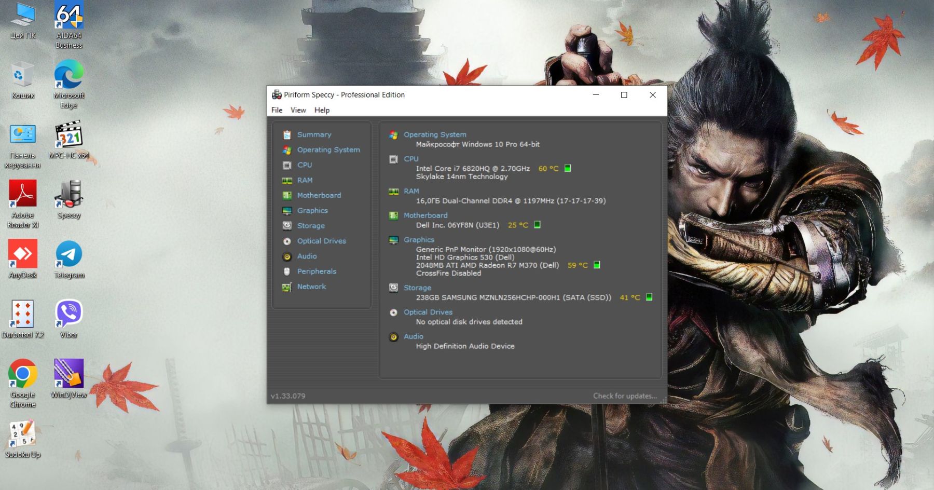Click the RAM heading link in summary
Viewport: 934px width, 490px height.
pyautogui.click(x=411, y=191)
